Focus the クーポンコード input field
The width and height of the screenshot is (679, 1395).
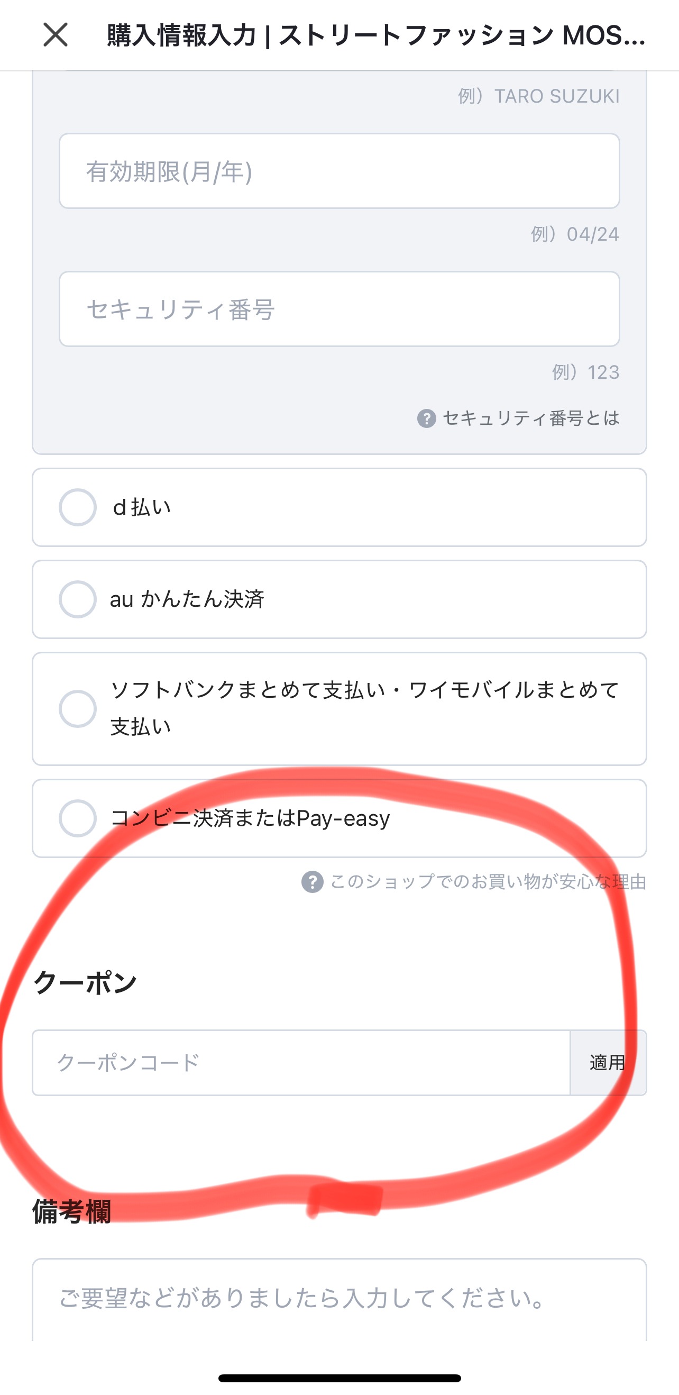[301, 1062]
